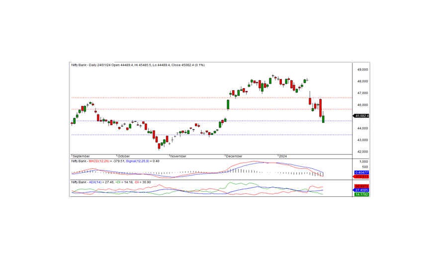Click the Nifty Bank Daily 24/01/24 chart header
The height and width of the screenshot is (263, 440).
pos(138,65)
